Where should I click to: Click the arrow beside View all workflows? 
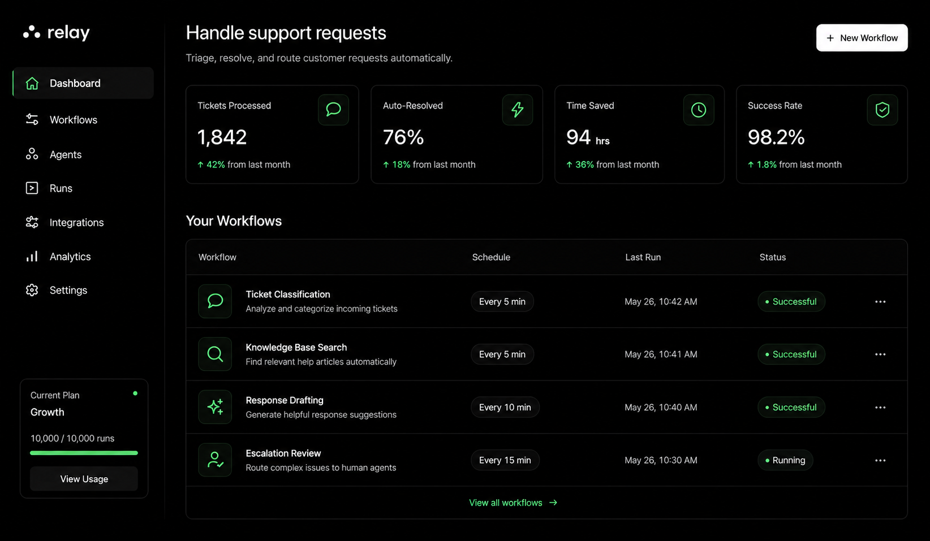pyautogui.click(x=553, y=503)
